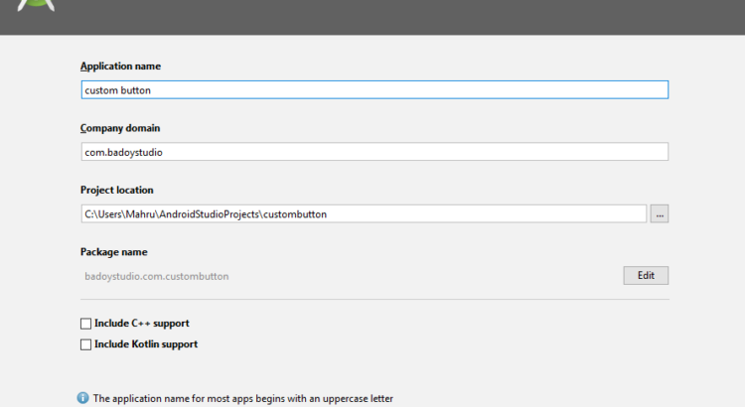Click the 'Include C++ support' label text
The width and height of the screenshot is (745, 407).
coord(141,324)
